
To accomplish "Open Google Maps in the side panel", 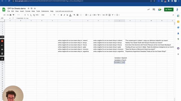I will pos(178,39).
